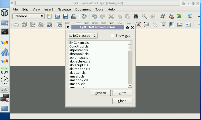The height and width of the screenshot is (120, 201).
Task: Toggle emphasized text style icon
Action: [x=163, y=16]
